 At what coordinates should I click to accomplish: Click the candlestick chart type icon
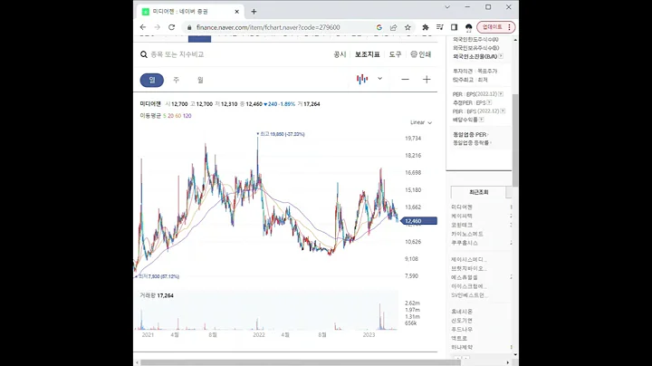362,79
